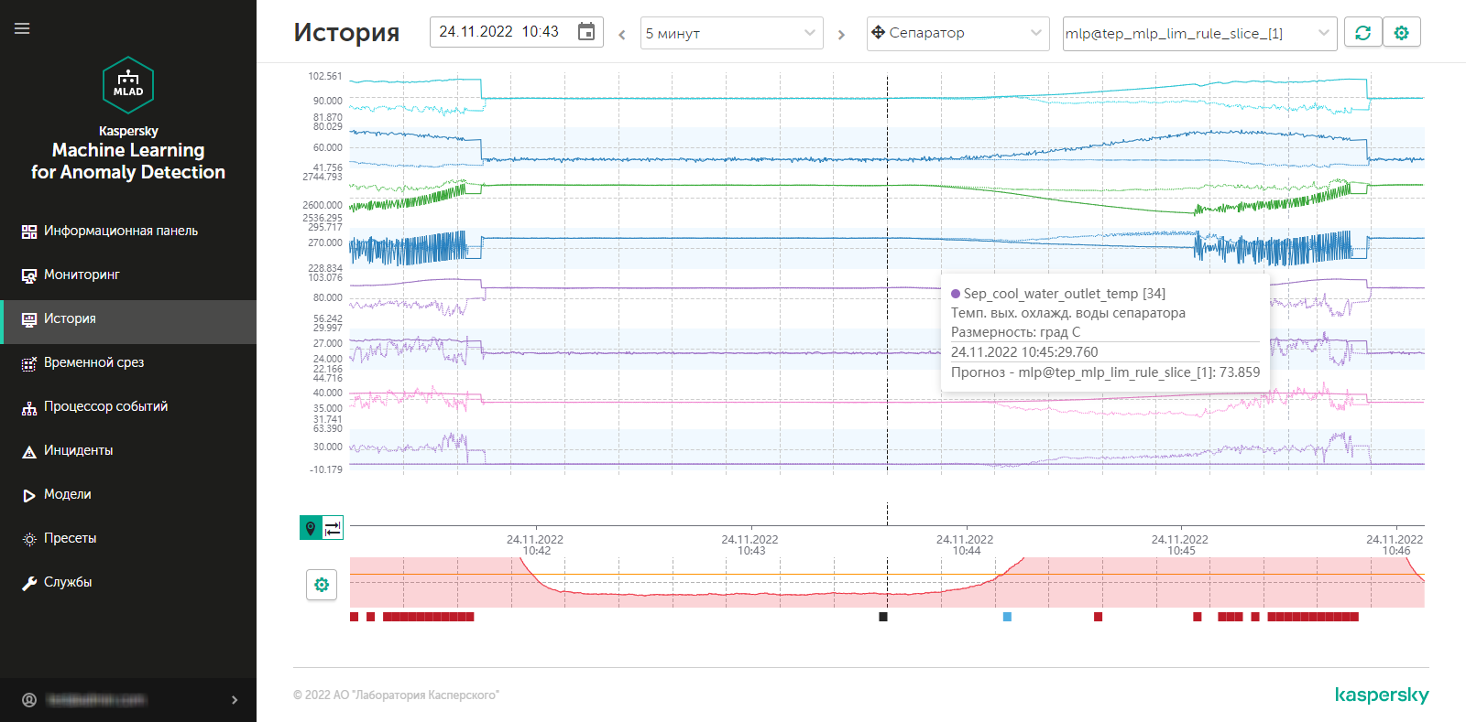
Task: Open graph settings gear in header
Action: point(1401,33)
